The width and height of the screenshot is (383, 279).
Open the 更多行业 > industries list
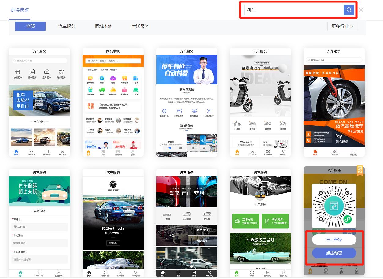[342, 26]
